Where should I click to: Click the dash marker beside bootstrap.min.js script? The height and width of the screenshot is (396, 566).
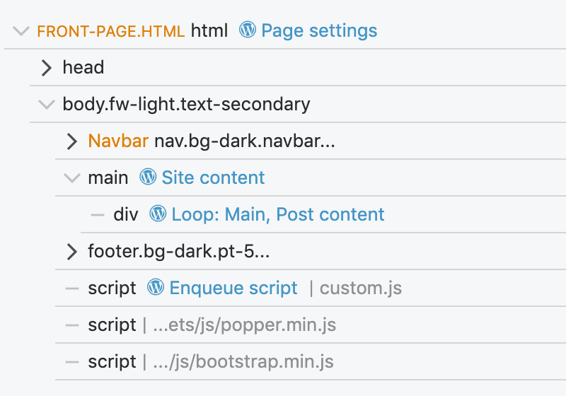tap(72, 362)
